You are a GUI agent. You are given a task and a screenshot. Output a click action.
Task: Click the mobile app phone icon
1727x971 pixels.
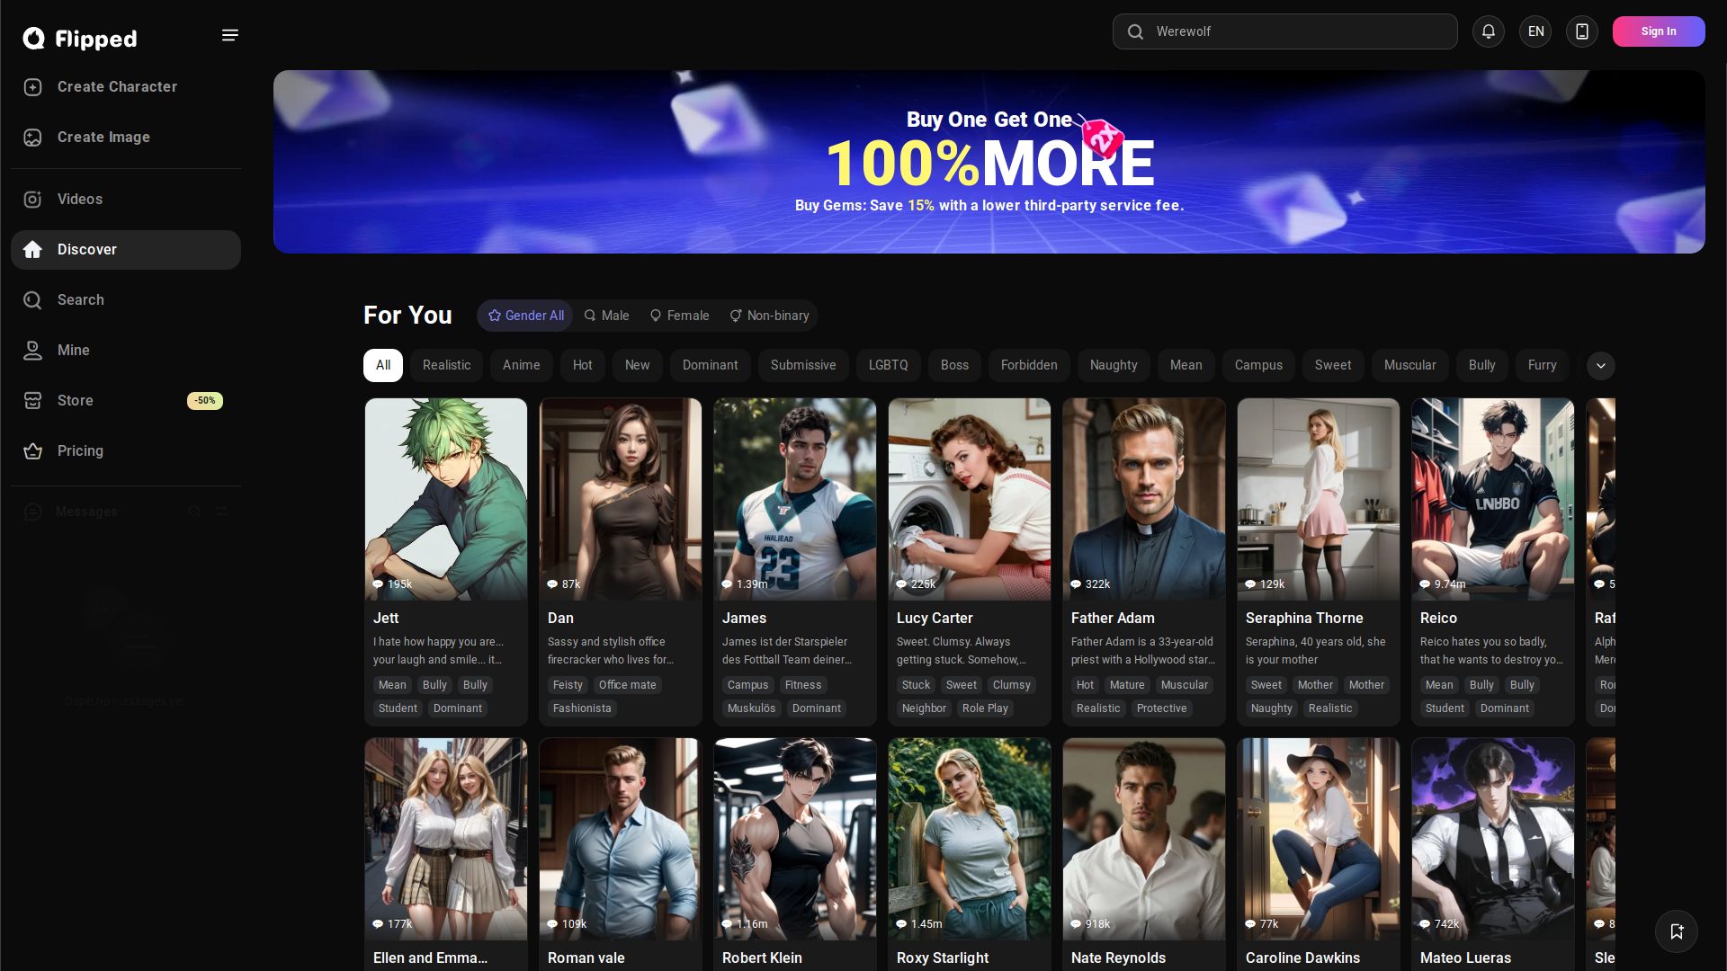pos(1582,31)
